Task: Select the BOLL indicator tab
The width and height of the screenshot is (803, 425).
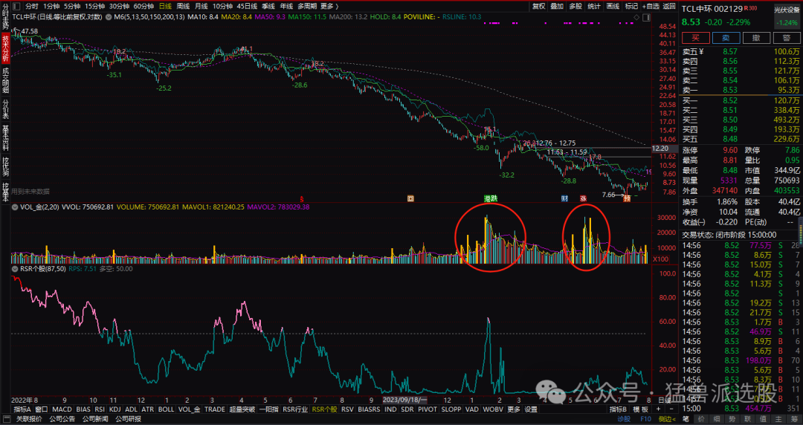Action: (166, 409)
